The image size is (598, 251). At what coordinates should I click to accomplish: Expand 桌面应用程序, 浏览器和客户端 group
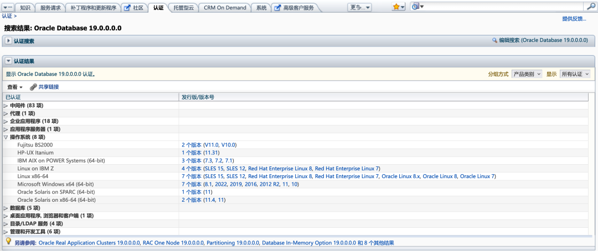[x=6, y=216]
